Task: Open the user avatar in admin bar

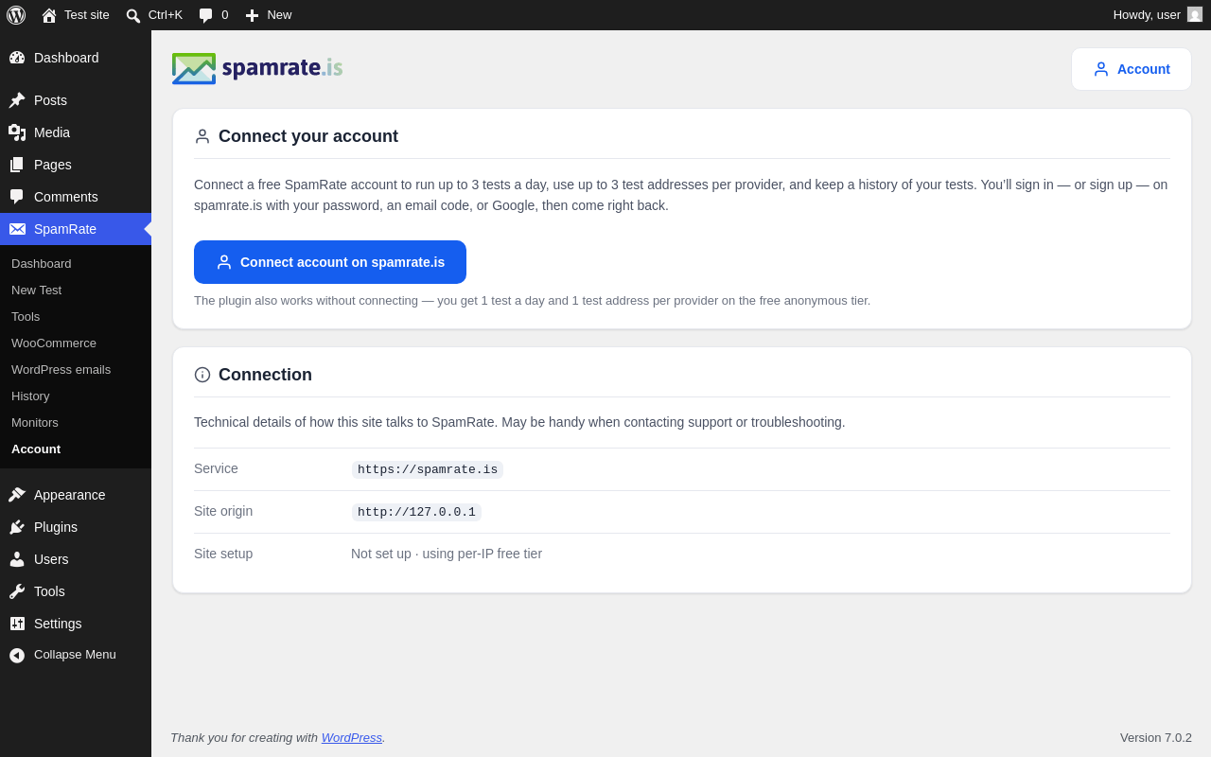Action: [1195, 15]
